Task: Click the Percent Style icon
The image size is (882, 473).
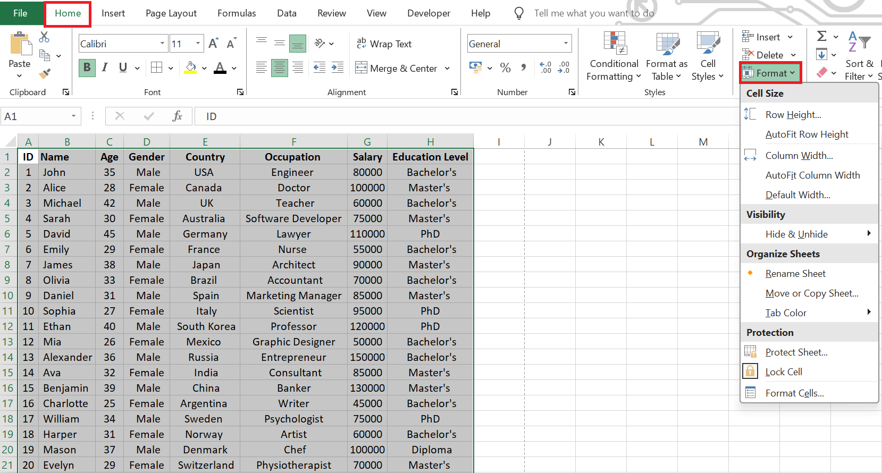Action: click(x=505, y=67)
